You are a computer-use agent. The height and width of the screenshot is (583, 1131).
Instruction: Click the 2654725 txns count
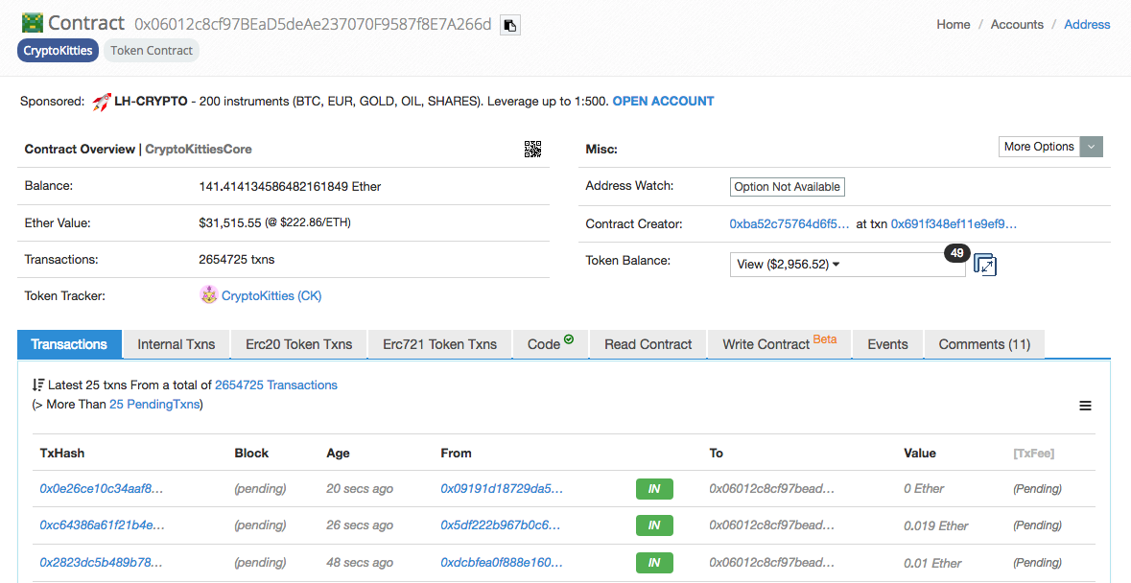[x=237, y=260]
